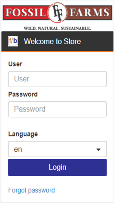Screen dimensions: 114x203
Task: Click the circular FF emblem in the logo
Action: pyautogui.click(x=58, y=13)
